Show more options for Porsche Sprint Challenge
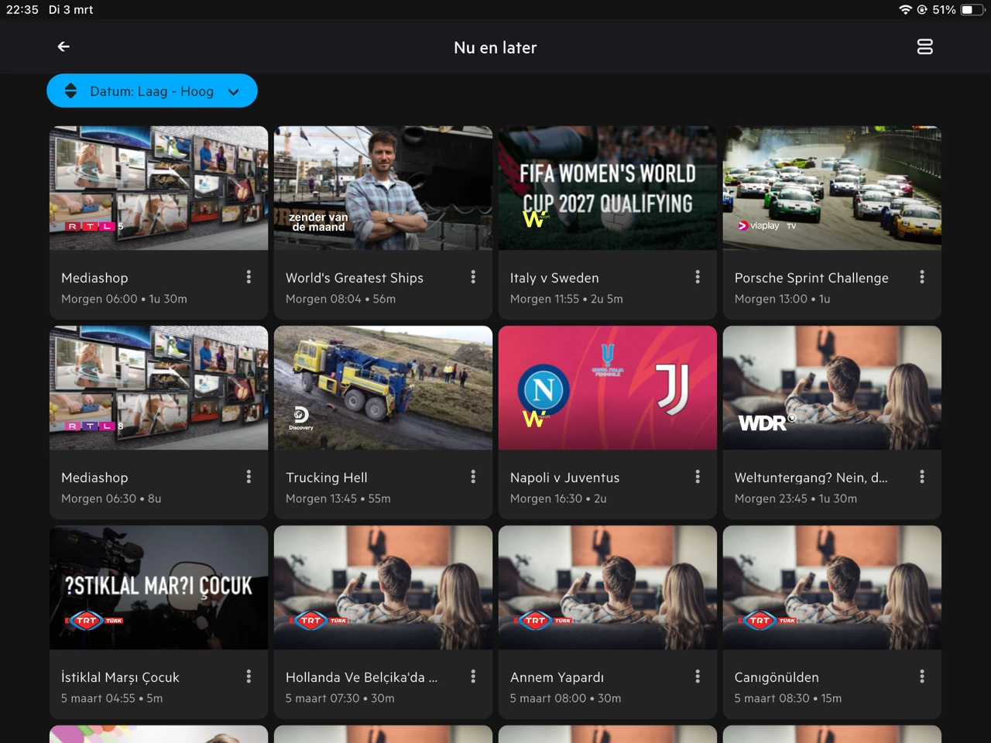 921,277
